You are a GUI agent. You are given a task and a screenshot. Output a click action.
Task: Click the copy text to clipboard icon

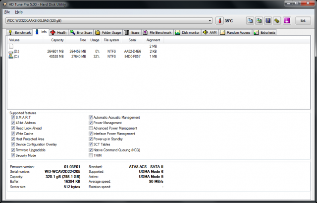click(251, 21)
